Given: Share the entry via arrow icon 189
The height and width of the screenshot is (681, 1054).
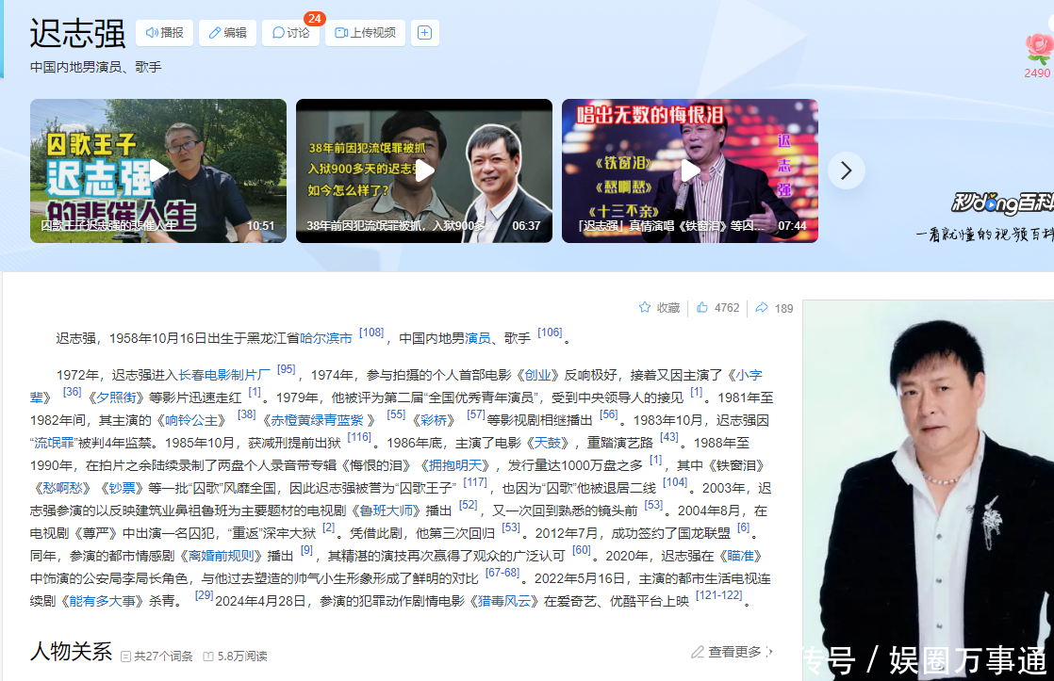Looking at the screenshot, I should pyautogui.click(x=762, y=308).
